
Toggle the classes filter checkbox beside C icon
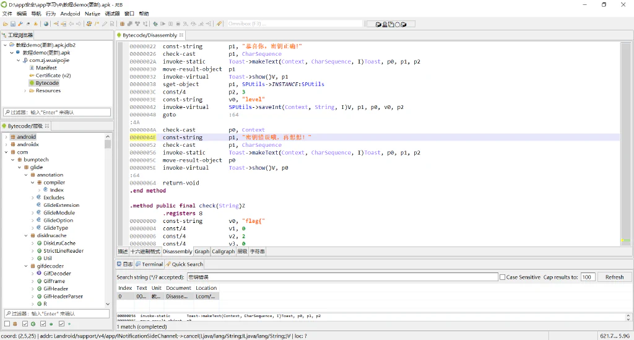pos(25,323)
